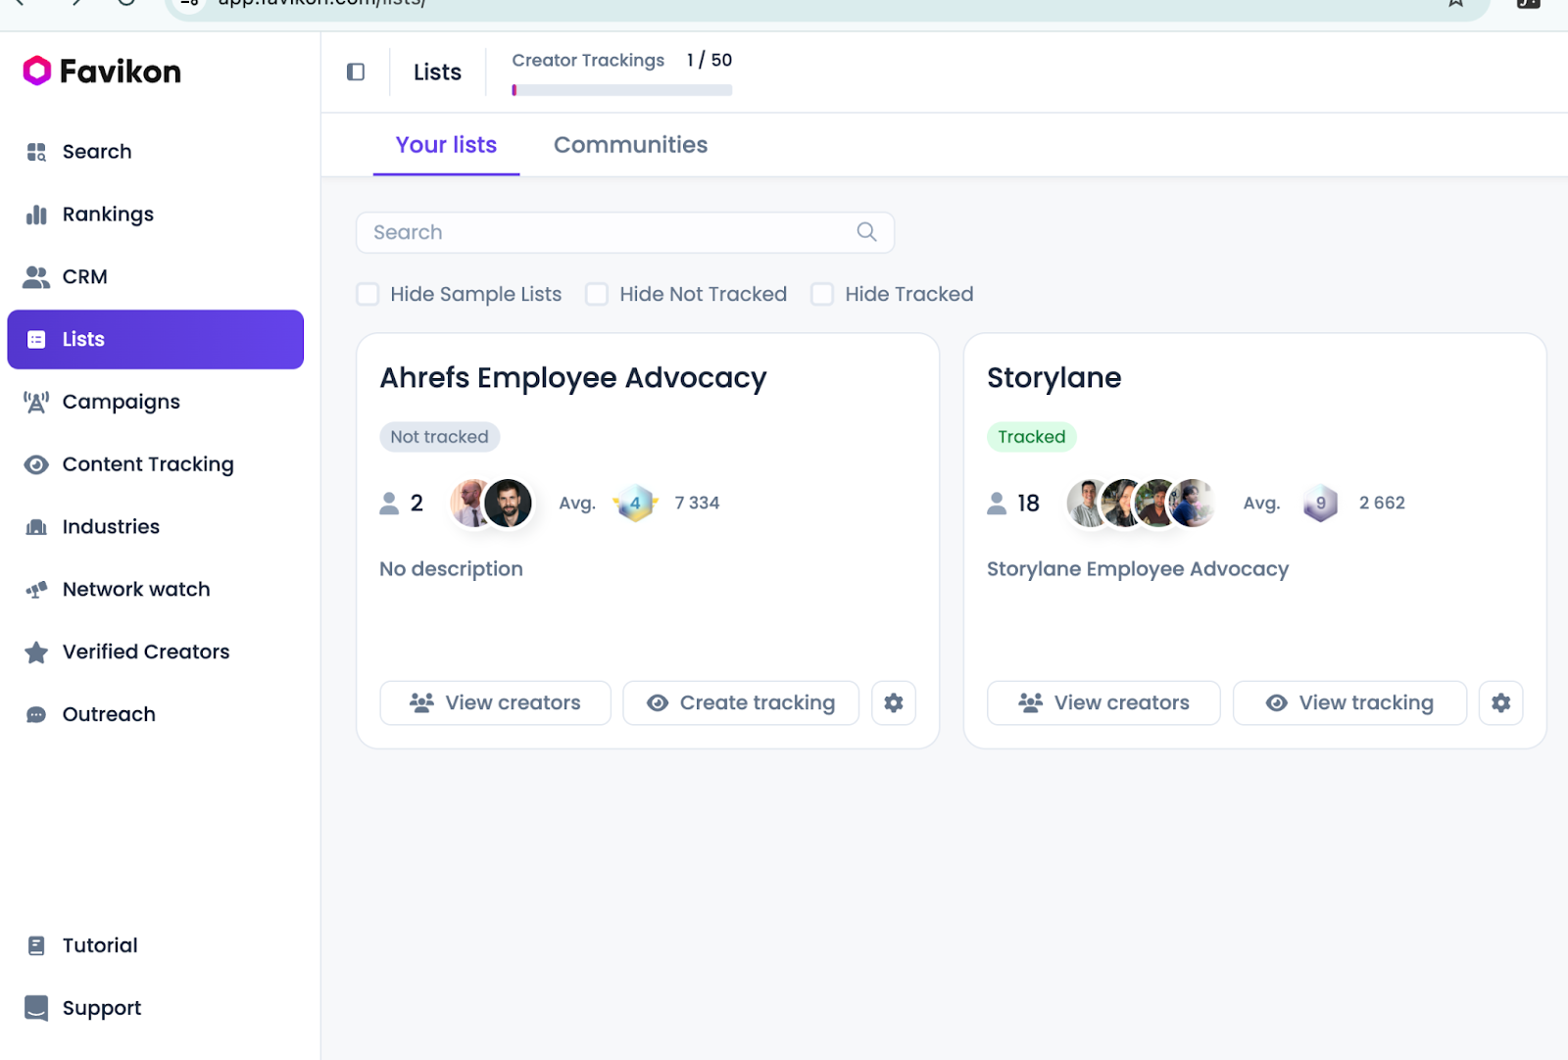Click the score badge showing 9
This screenshot has width=1568, height=1060.
1320,504
